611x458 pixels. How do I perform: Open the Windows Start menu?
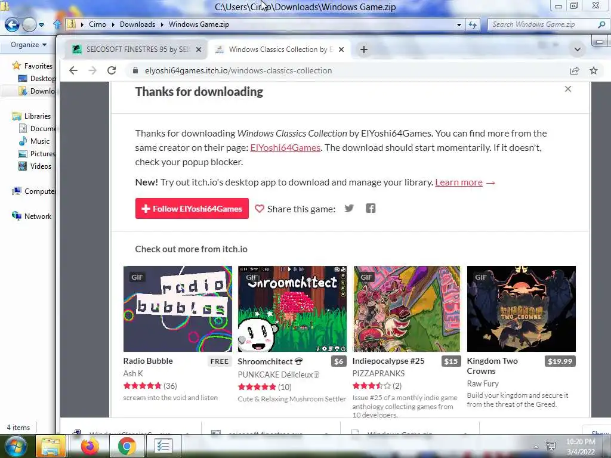click(x=15, y=446)
